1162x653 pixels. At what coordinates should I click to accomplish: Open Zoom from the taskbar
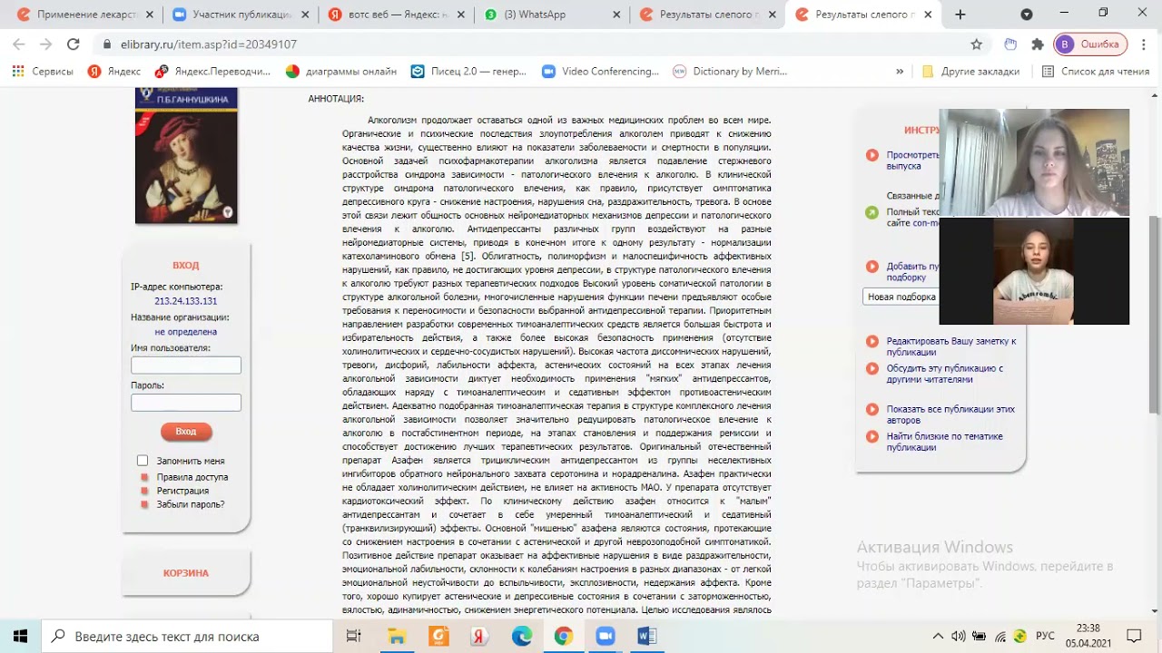(606, 637)
